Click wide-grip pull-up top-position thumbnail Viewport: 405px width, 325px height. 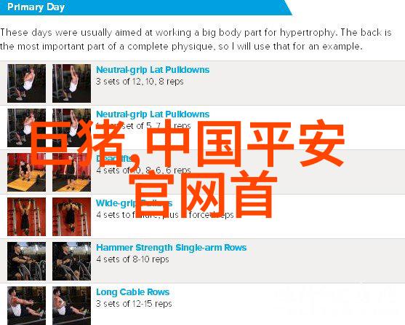tap(71, 217)
